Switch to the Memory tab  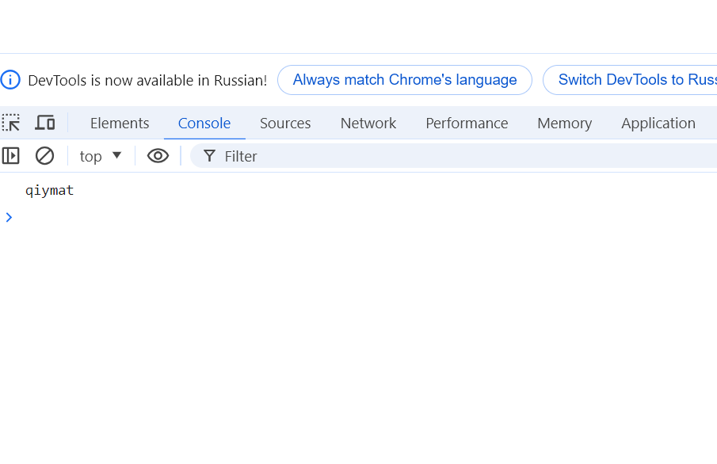click(x=564, y=124)
